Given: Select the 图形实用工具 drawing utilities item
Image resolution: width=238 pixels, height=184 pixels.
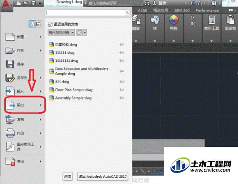Looking at the screenshot, I should click(x=24, y=147).
